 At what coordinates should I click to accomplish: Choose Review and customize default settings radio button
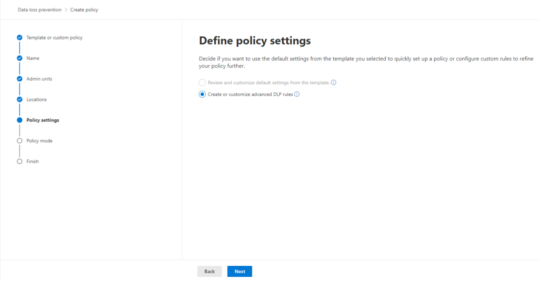click(x=202, y=83)
